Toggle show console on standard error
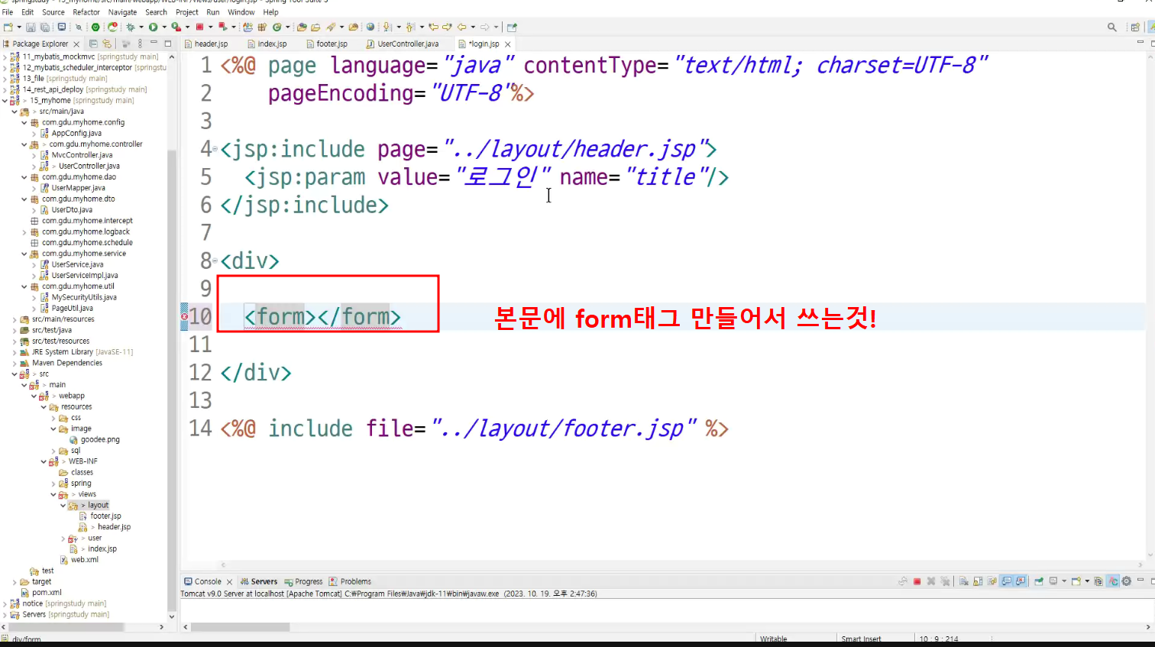 pyautogui.click(x=1021, y=581)
